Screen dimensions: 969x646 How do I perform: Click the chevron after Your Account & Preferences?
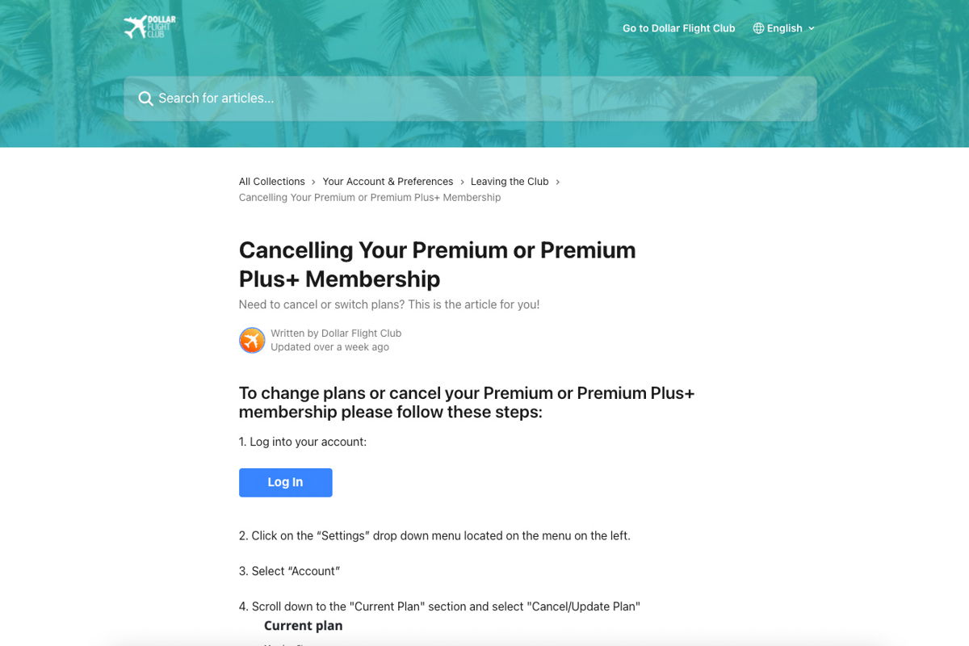(x=462, y=182)
